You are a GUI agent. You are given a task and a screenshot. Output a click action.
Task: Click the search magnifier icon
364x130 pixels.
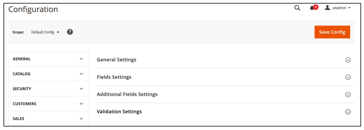[x=297, y=8]
